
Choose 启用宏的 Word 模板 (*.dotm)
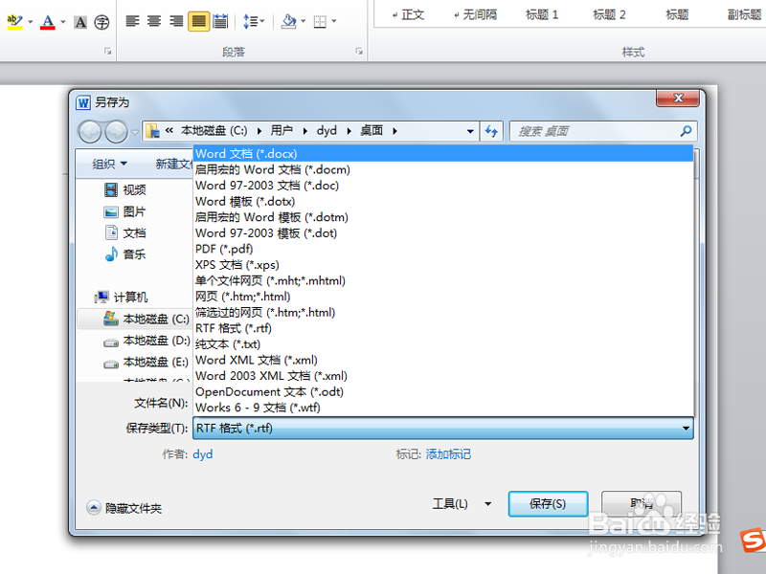[x=443, y=217]
